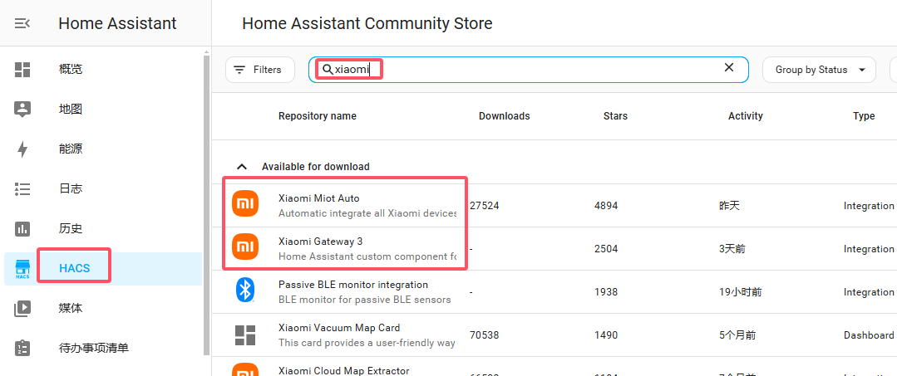Open the Group by Status dropdown
The image size is (897, 376).
(820, 70)
